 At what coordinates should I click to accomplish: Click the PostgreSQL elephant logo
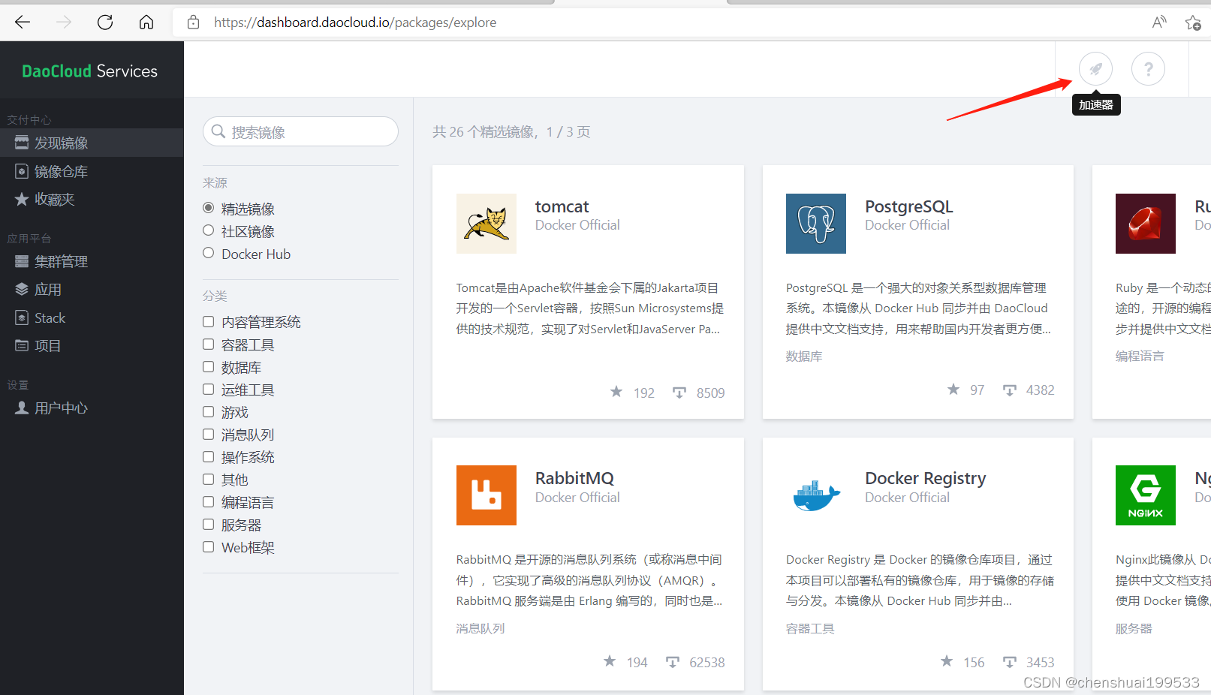816,224
